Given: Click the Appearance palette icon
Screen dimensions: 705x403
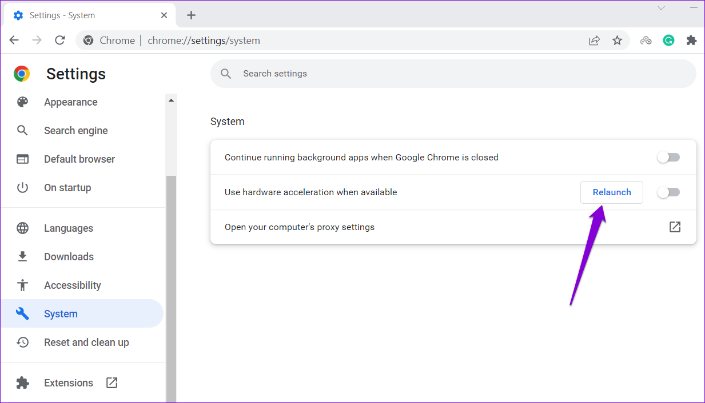Looking at the screenshot, I should (x=22, y=102).
